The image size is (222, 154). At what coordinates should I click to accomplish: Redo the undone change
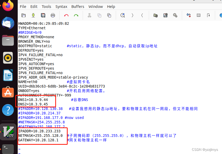(x=76, y=15)
